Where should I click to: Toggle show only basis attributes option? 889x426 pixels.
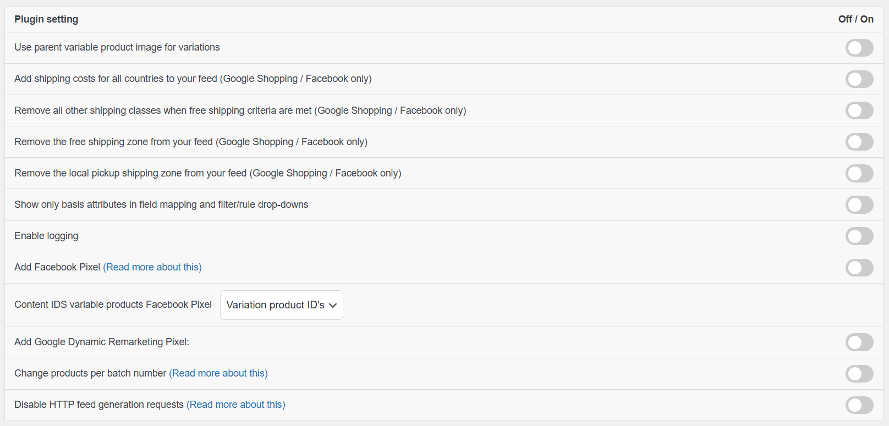click(x=859, y=204)
